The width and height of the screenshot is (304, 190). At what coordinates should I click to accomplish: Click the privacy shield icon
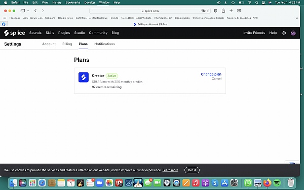(215, 11)
